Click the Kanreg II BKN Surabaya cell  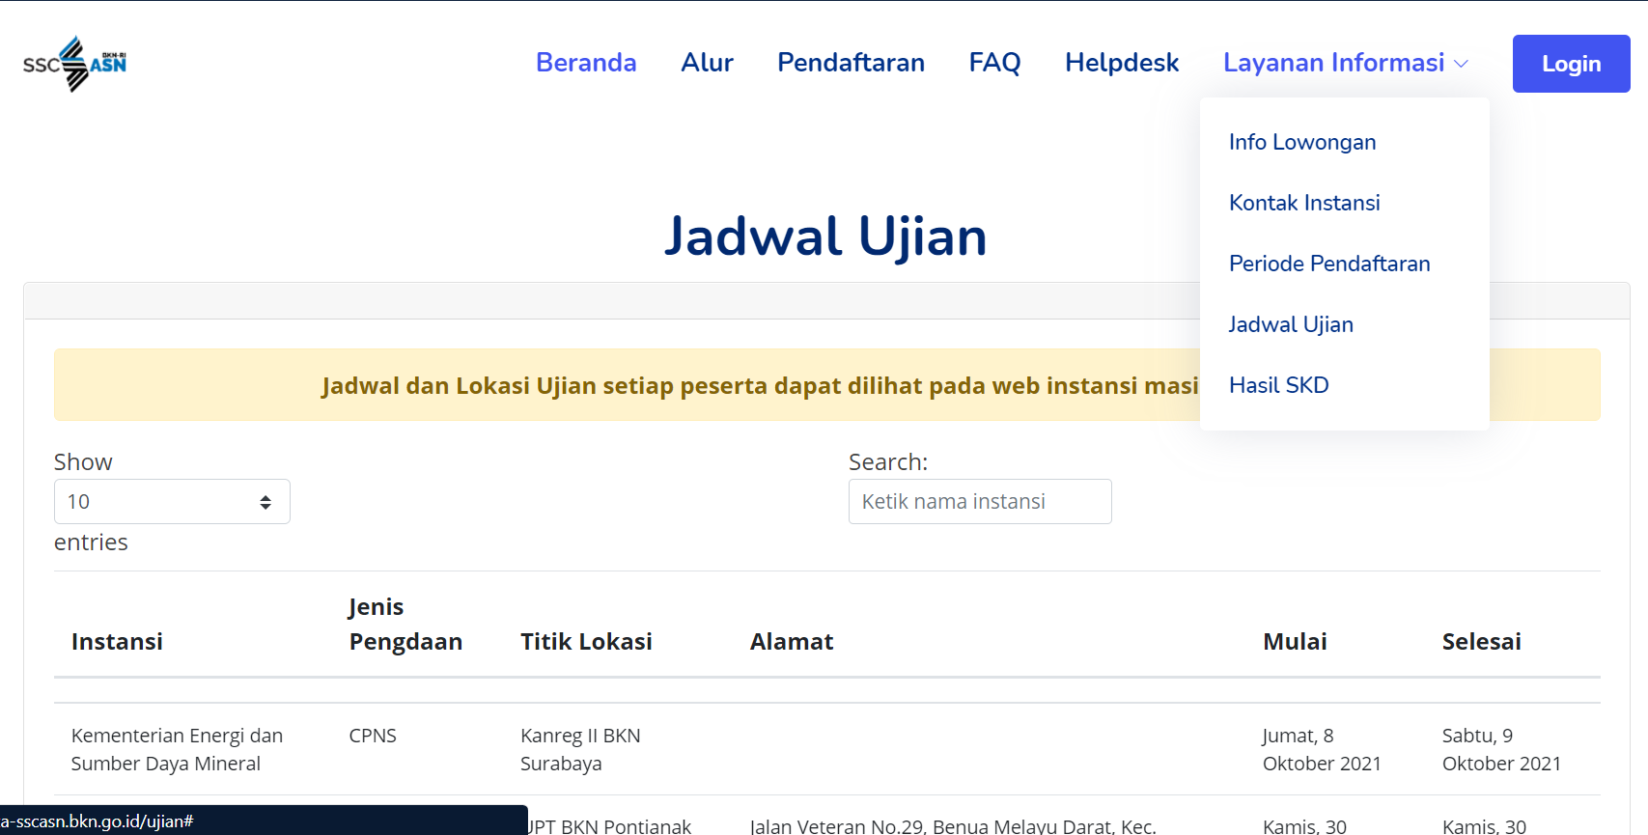[x=580, y=749]
